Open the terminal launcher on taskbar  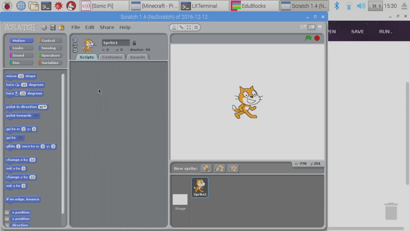(x=46, y=6)
